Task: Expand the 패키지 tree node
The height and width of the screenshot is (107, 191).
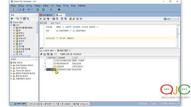Action: (x=14, y=36)
